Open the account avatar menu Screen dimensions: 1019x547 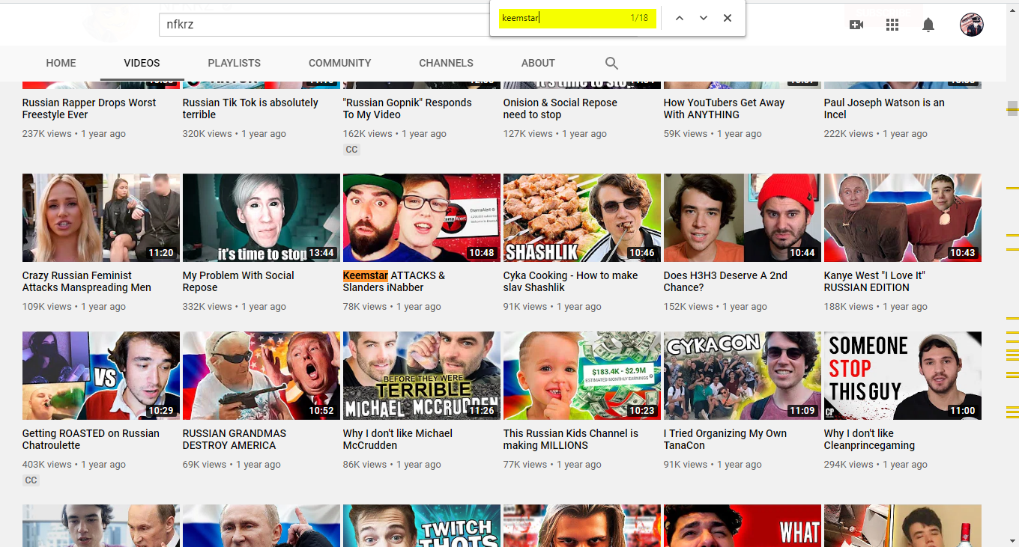(972, 25)
